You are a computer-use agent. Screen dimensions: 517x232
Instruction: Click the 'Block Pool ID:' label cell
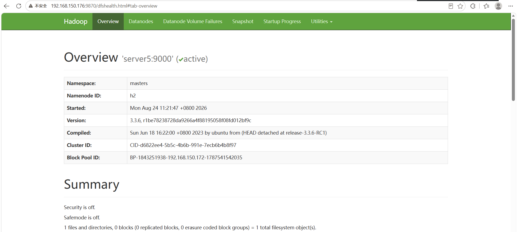95,158
